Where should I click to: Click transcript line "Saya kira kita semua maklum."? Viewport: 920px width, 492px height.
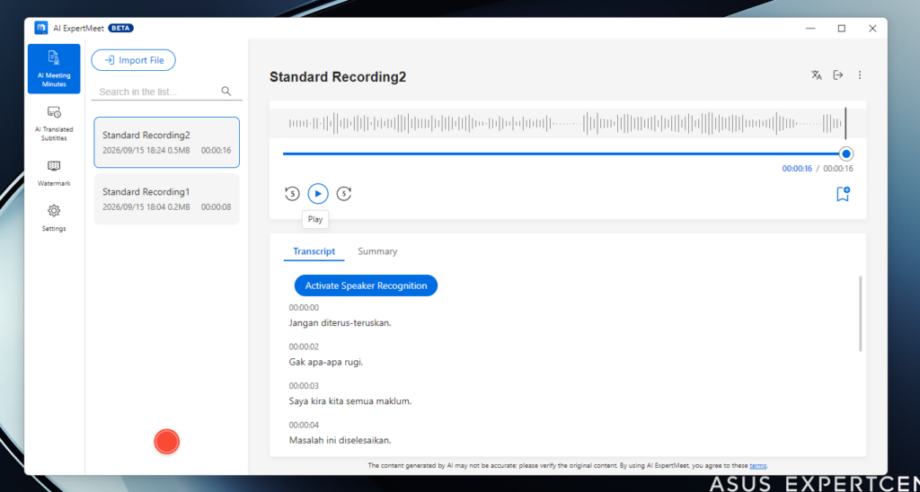click(x=350, y=401)
